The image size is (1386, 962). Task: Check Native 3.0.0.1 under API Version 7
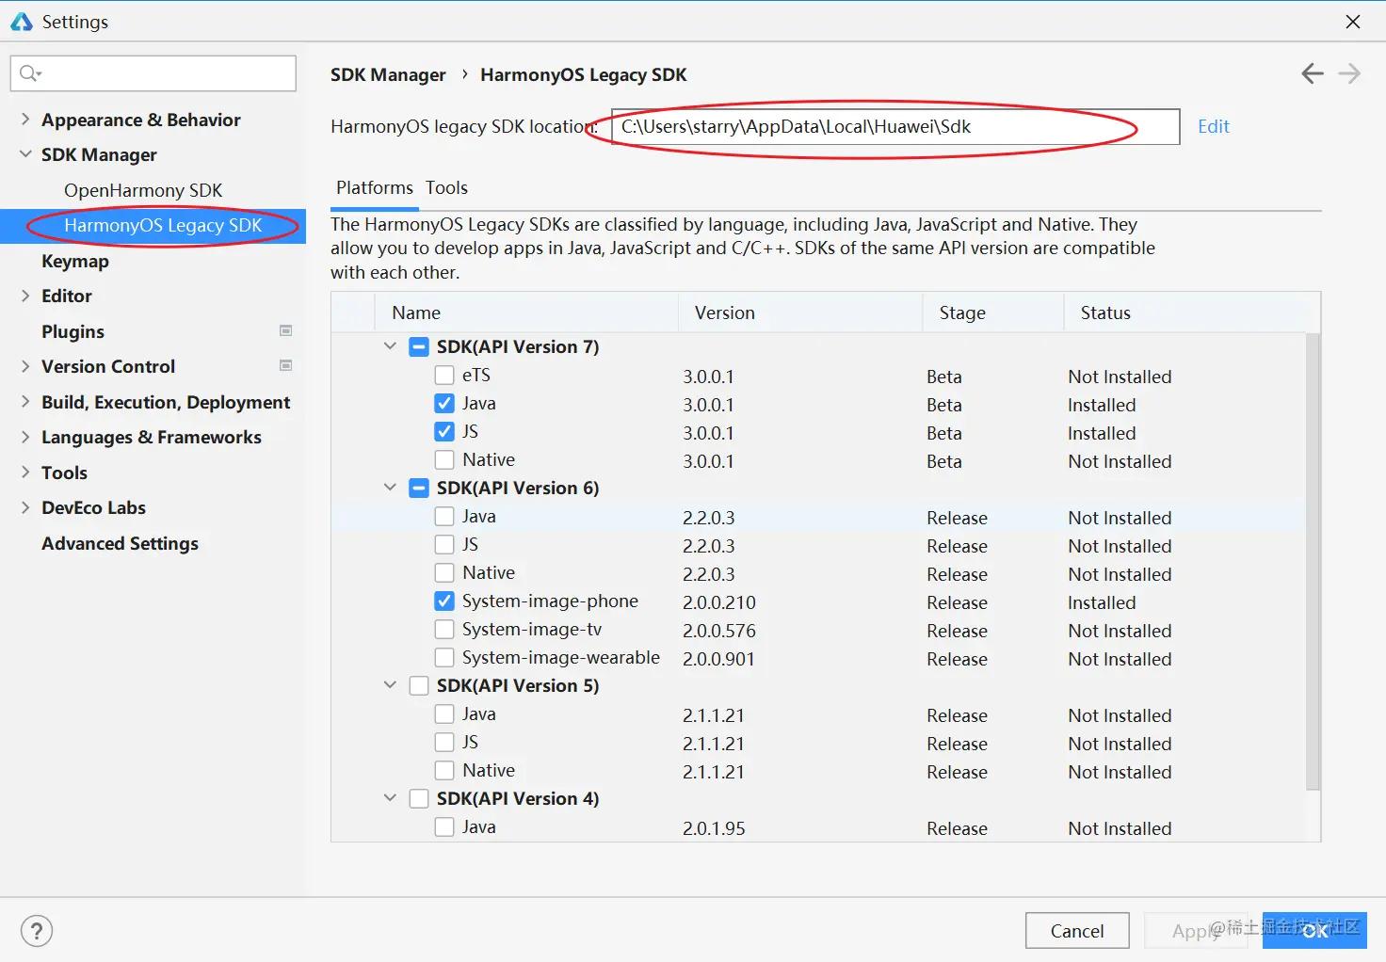pyautogui.click(x=444, y=459)
